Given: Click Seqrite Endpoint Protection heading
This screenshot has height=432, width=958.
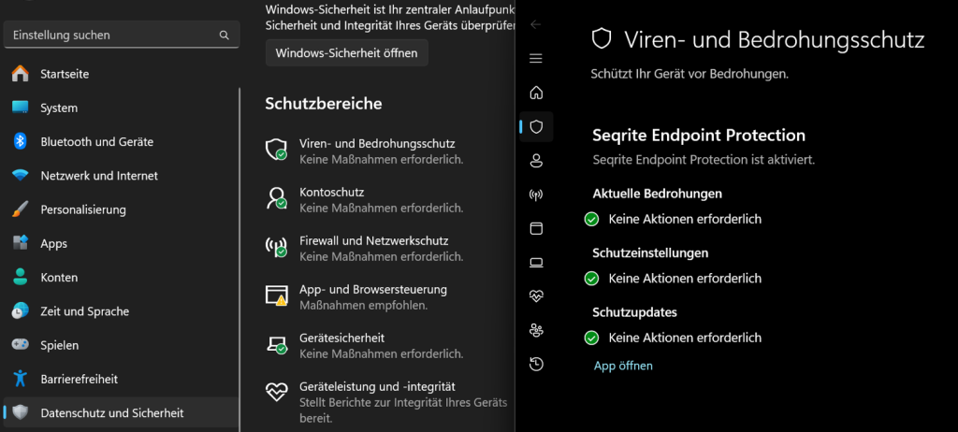Looking at the screenshot, I should 699,135.
